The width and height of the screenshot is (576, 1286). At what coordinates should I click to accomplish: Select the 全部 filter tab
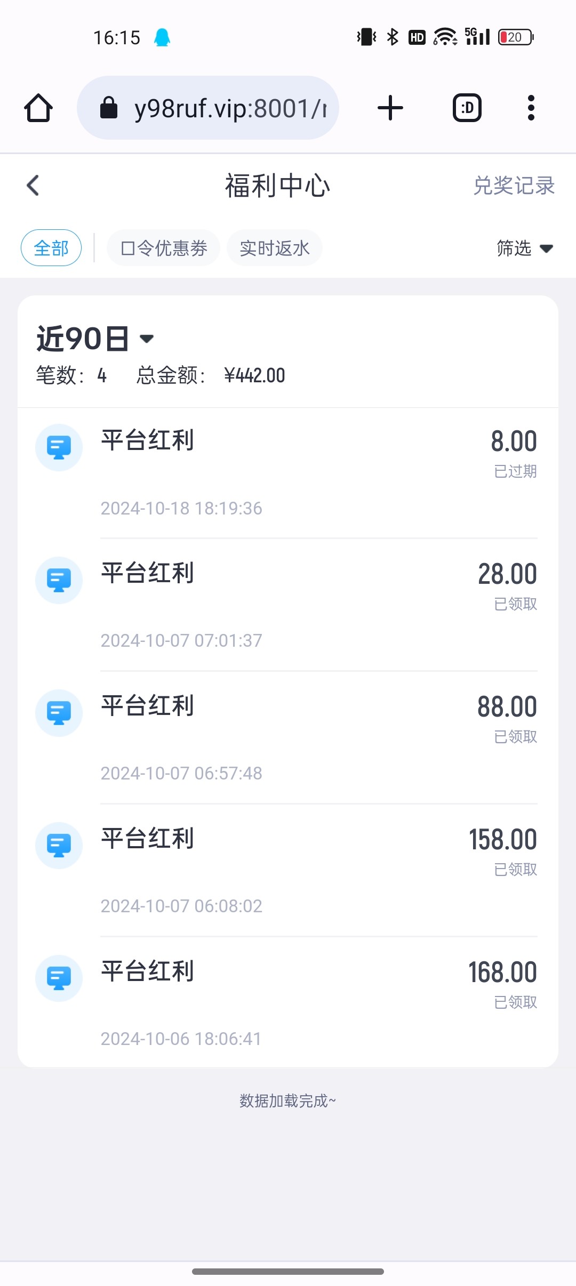51,248
